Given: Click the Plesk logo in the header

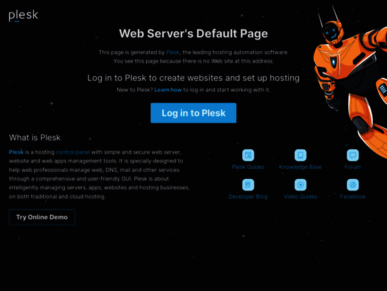Looking at the screenshot, I should point(23,16).
